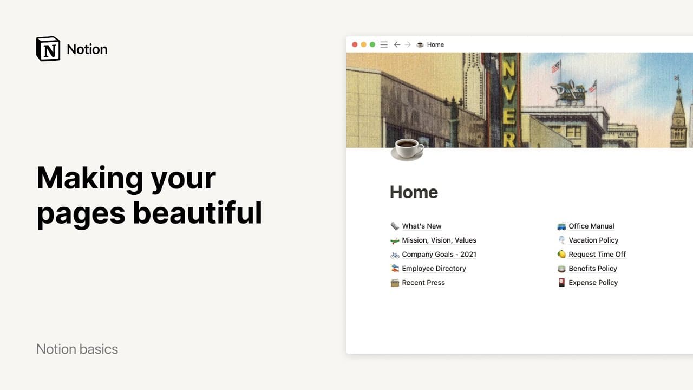This screenshot has width=693, height=390.
Task: Click the back navigation arrow
Action: [x=397, y=44]
